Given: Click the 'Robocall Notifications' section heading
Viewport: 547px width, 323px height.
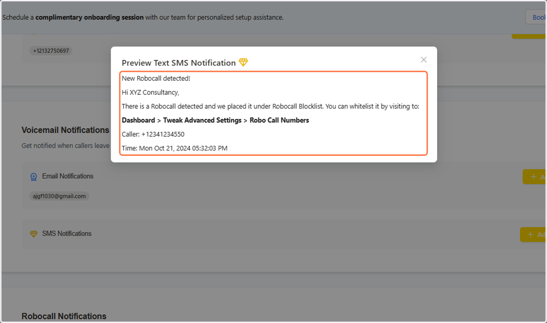Looking at the screenshot, I should (x=64, y=316).
